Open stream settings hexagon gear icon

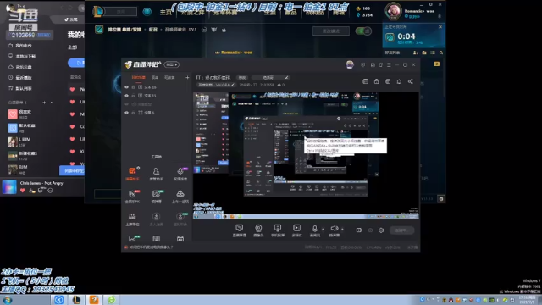coord(381,230)
